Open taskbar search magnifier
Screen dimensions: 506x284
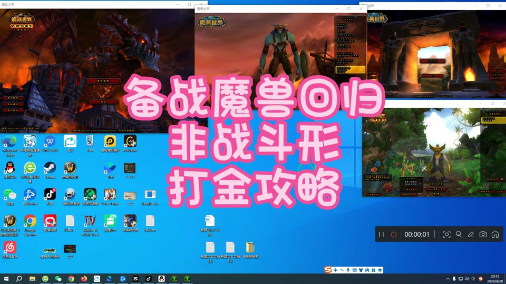tap(19, 279)
